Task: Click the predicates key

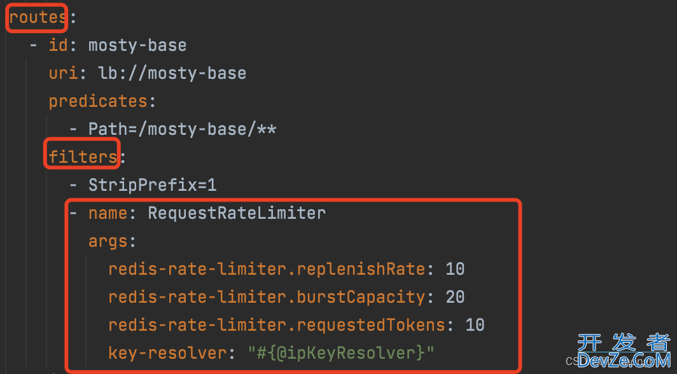Action: 98,102
